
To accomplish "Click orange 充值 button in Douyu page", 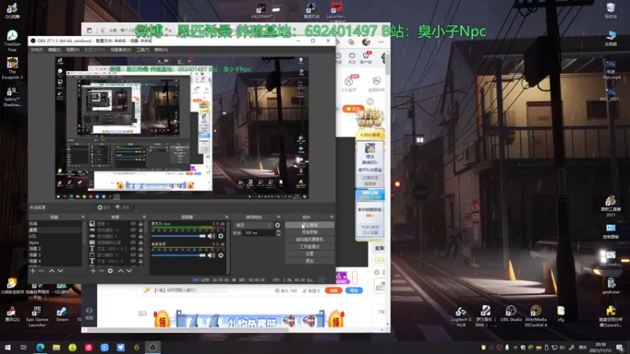I will (x=333, y=290).
